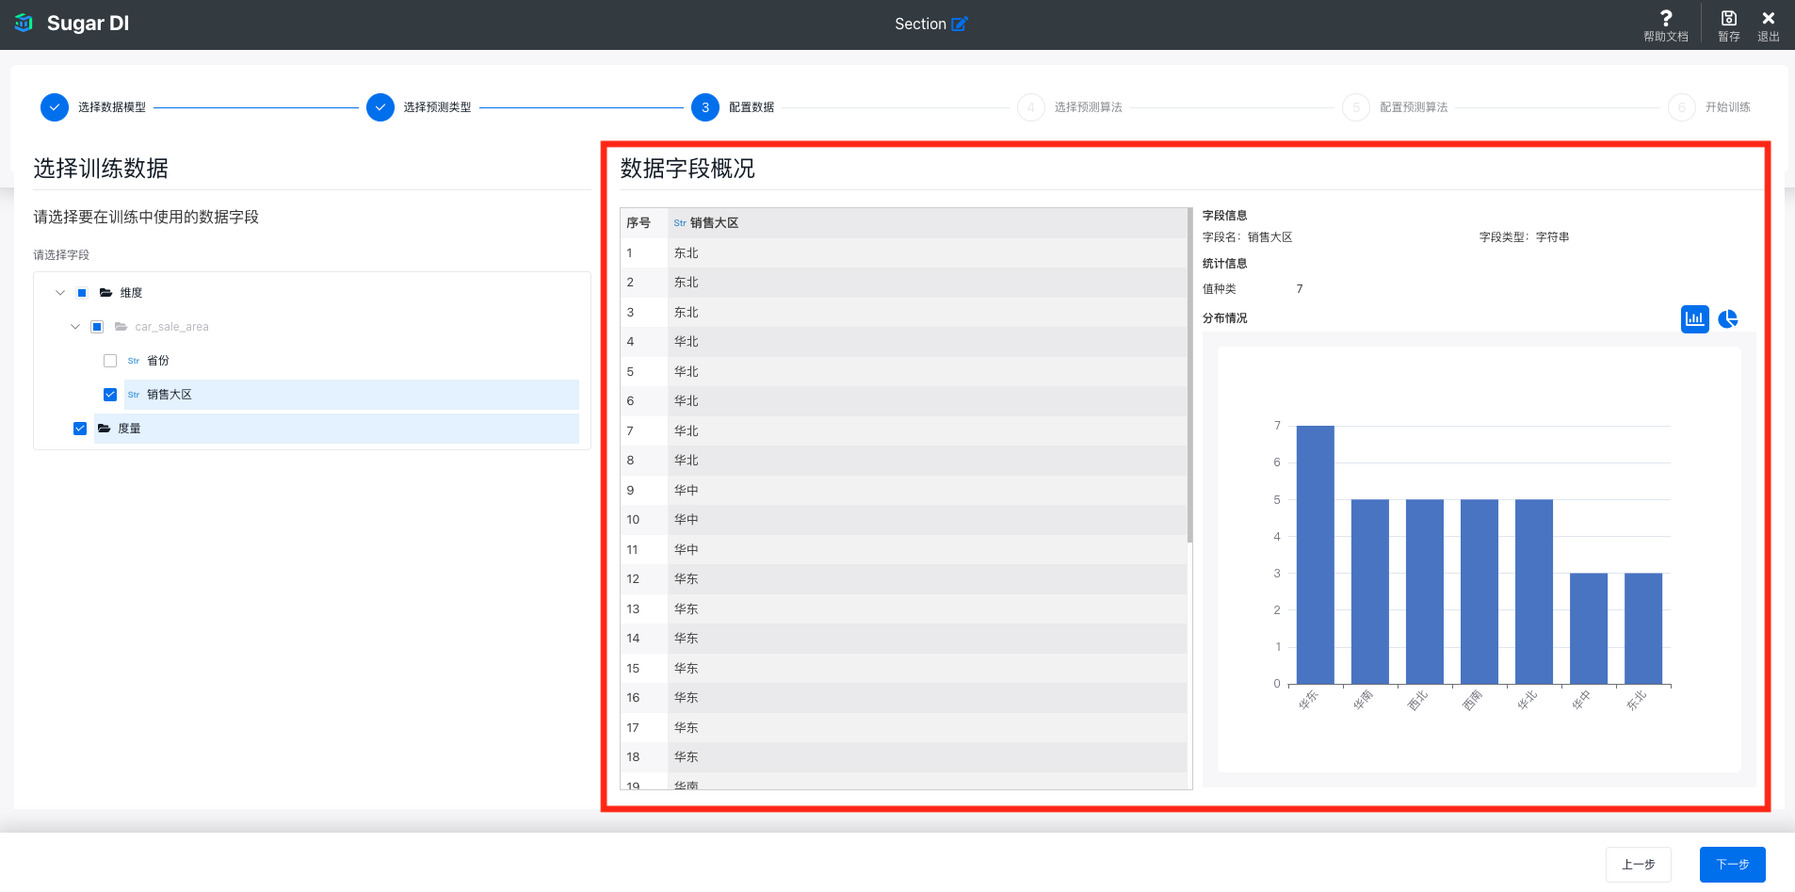Switch distribution to pie chart view
The width and height of the screenshot is (1795, 892).
(x=1728, y=318)
